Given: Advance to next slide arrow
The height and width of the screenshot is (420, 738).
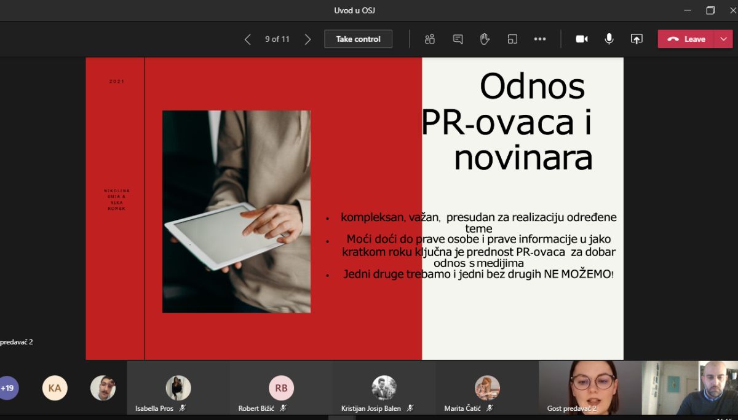Looking at the screenshot, I should (x=307, y=39).
